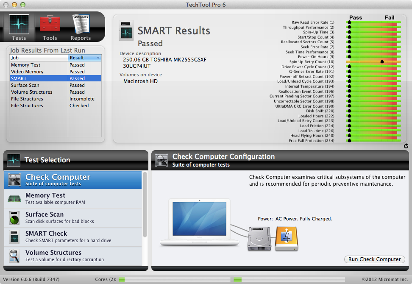Click the Run Check Computer button
The width and height of the screenshot is (412, 284).
[374, 259]
